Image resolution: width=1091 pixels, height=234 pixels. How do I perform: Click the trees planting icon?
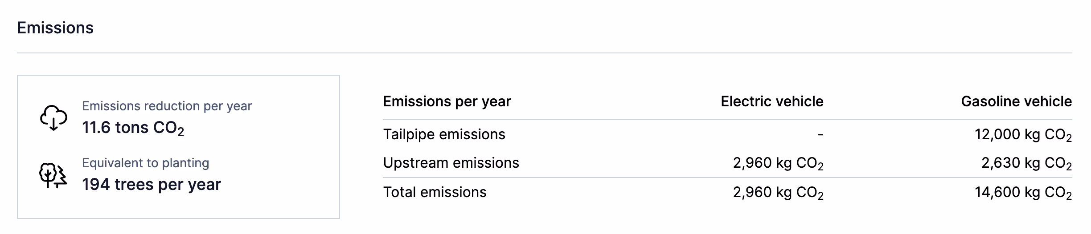click(53, 175)
